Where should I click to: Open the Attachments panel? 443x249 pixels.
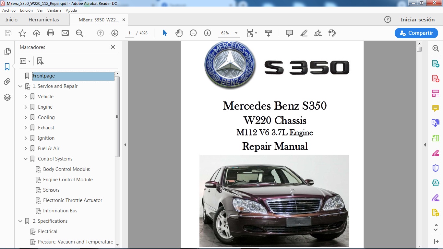(7, 81)
